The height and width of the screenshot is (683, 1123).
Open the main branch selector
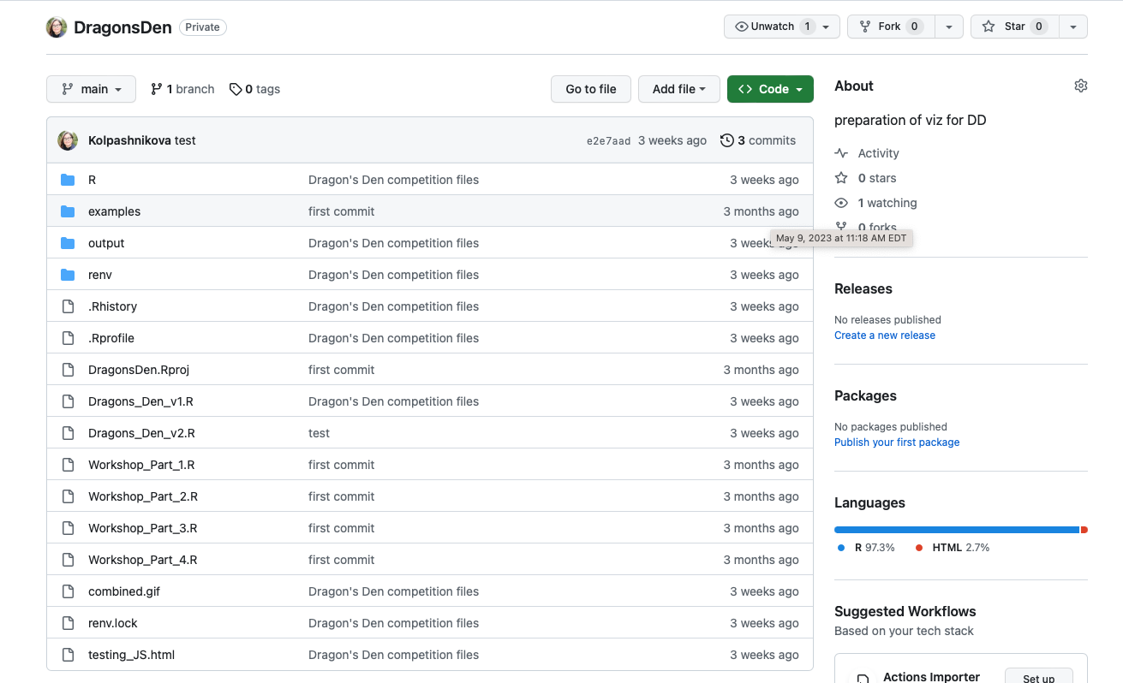tap(91, 89)
